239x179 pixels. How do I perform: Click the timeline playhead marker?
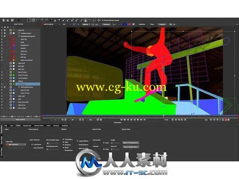pos(163,116)
